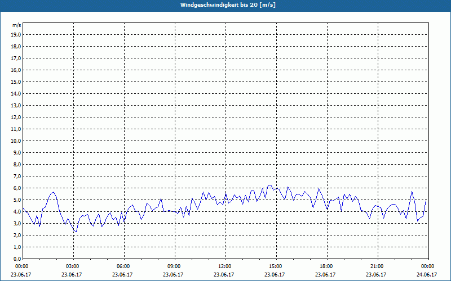Click the 12:00 time label
The image size is (451, 281).
coord(224,266)
